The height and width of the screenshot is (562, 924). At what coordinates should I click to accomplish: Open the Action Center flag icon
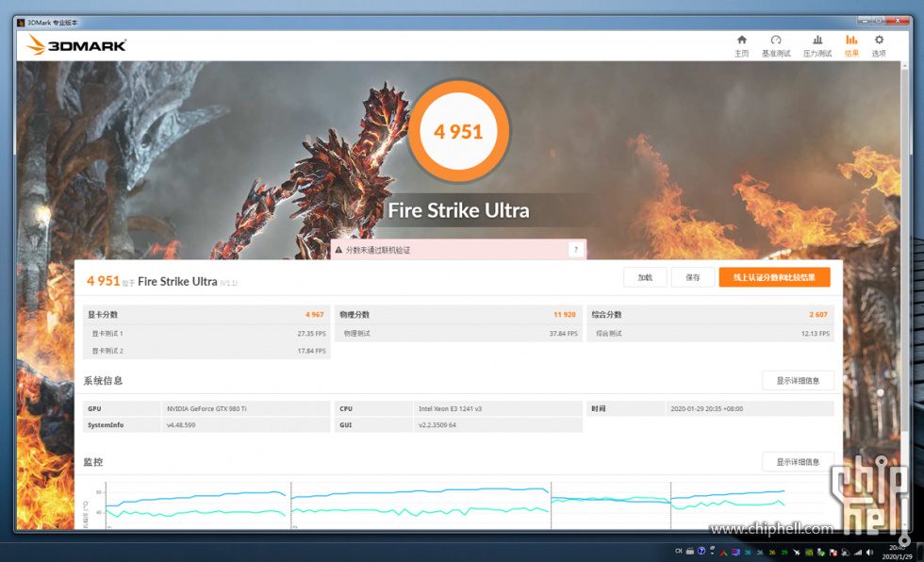[833, 552]
